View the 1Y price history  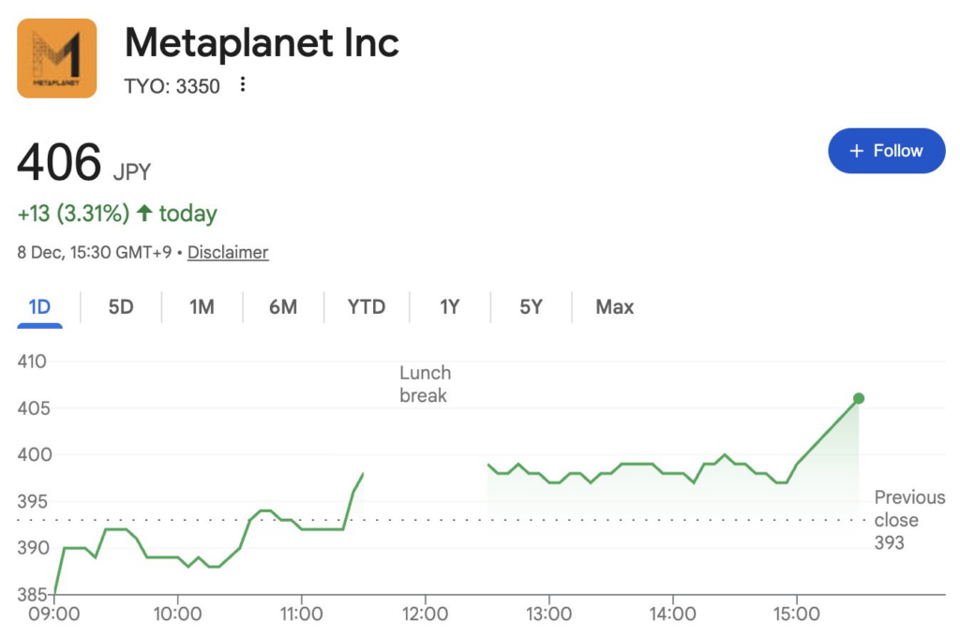tap(448, 306)
